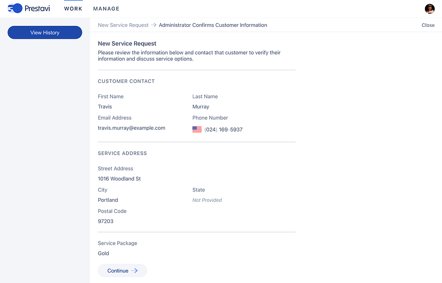Screen dimensions: 442x283
Task: Click the Not Provided state value
Action: pos(207,200)
